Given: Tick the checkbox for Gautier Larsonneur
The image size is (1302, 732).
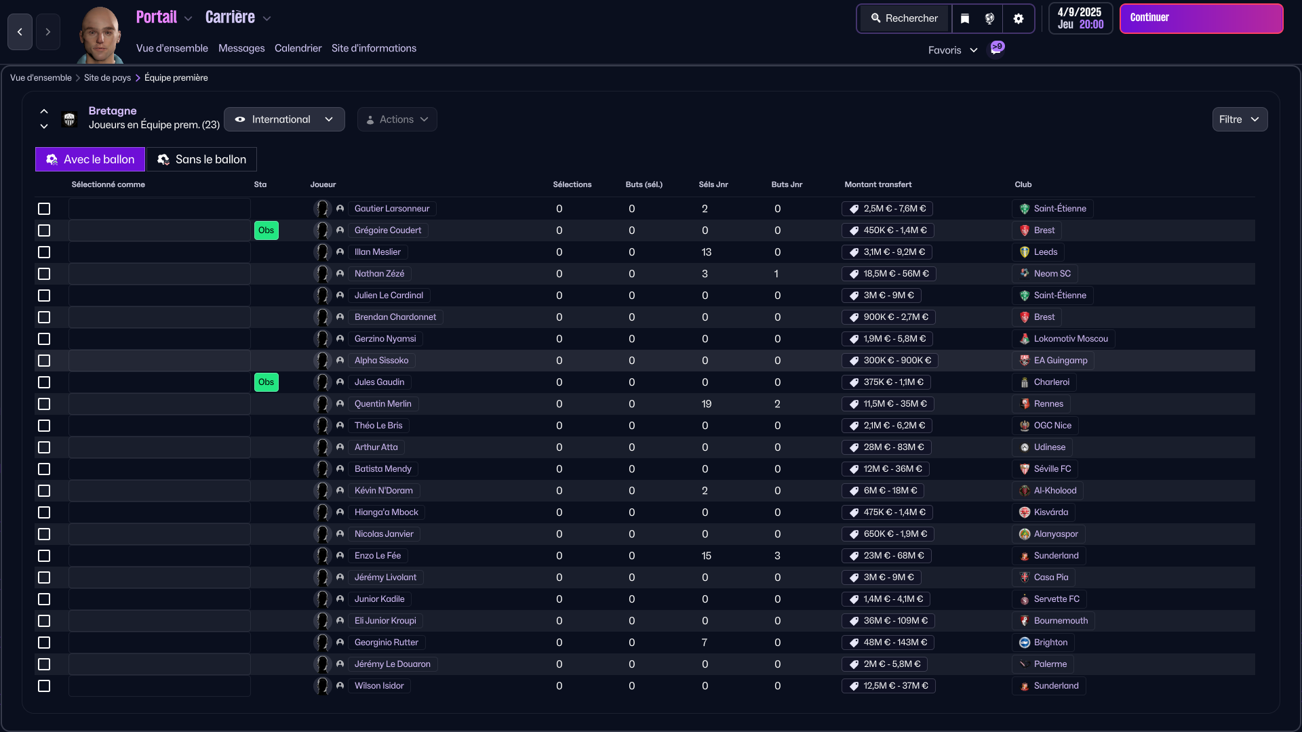Looking at the screenshot, I should [44, 209].
